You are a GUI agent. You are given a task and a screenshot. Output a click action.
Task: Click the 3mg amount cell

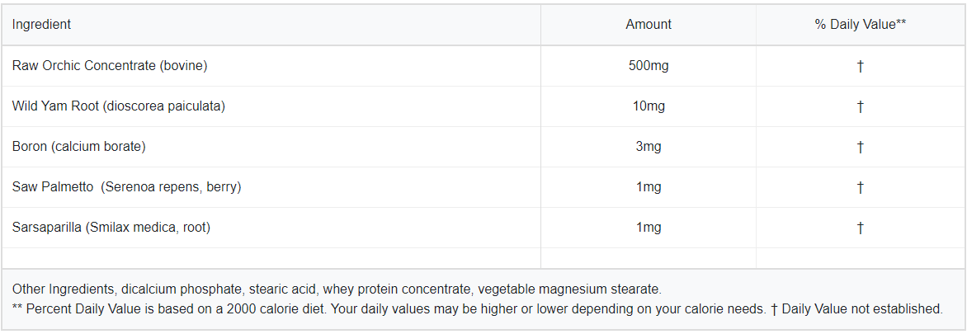[649, 146]
